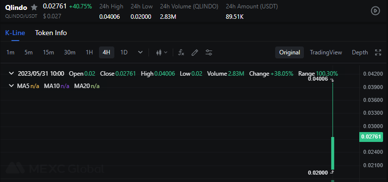Image resolution: width=388 pixels, height=182 pixels.
Task: Set chart interval to 30m
Action: [69, 52]
